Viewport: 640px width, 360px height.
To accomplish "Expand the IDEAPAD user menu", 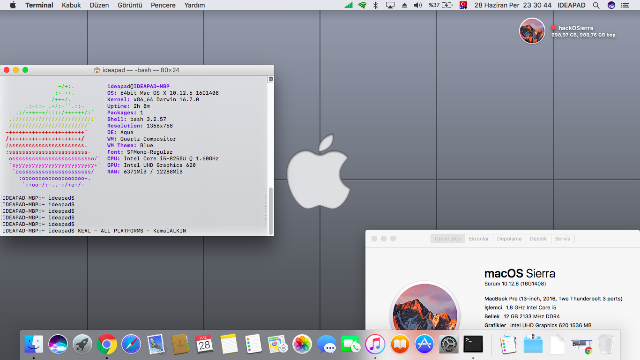I will (x=572, y=5).
